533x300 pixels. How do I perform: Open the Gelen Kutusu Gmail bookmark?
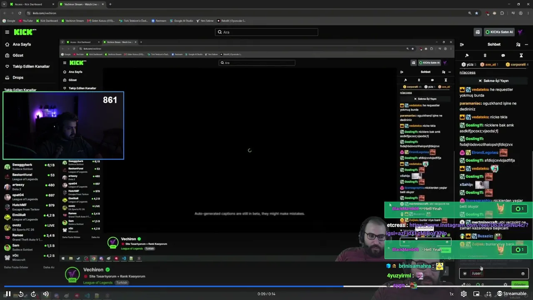tap(101, 20)
